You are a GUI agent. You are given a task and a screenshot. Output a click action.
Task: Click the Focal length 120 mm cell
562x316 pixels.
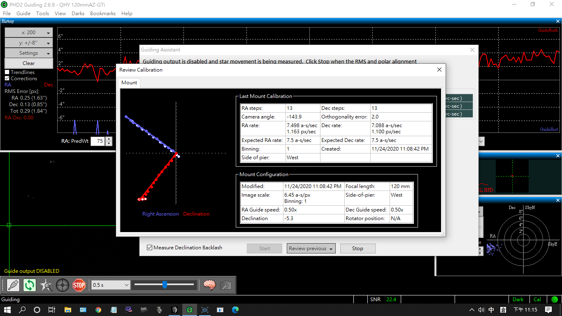400,186
